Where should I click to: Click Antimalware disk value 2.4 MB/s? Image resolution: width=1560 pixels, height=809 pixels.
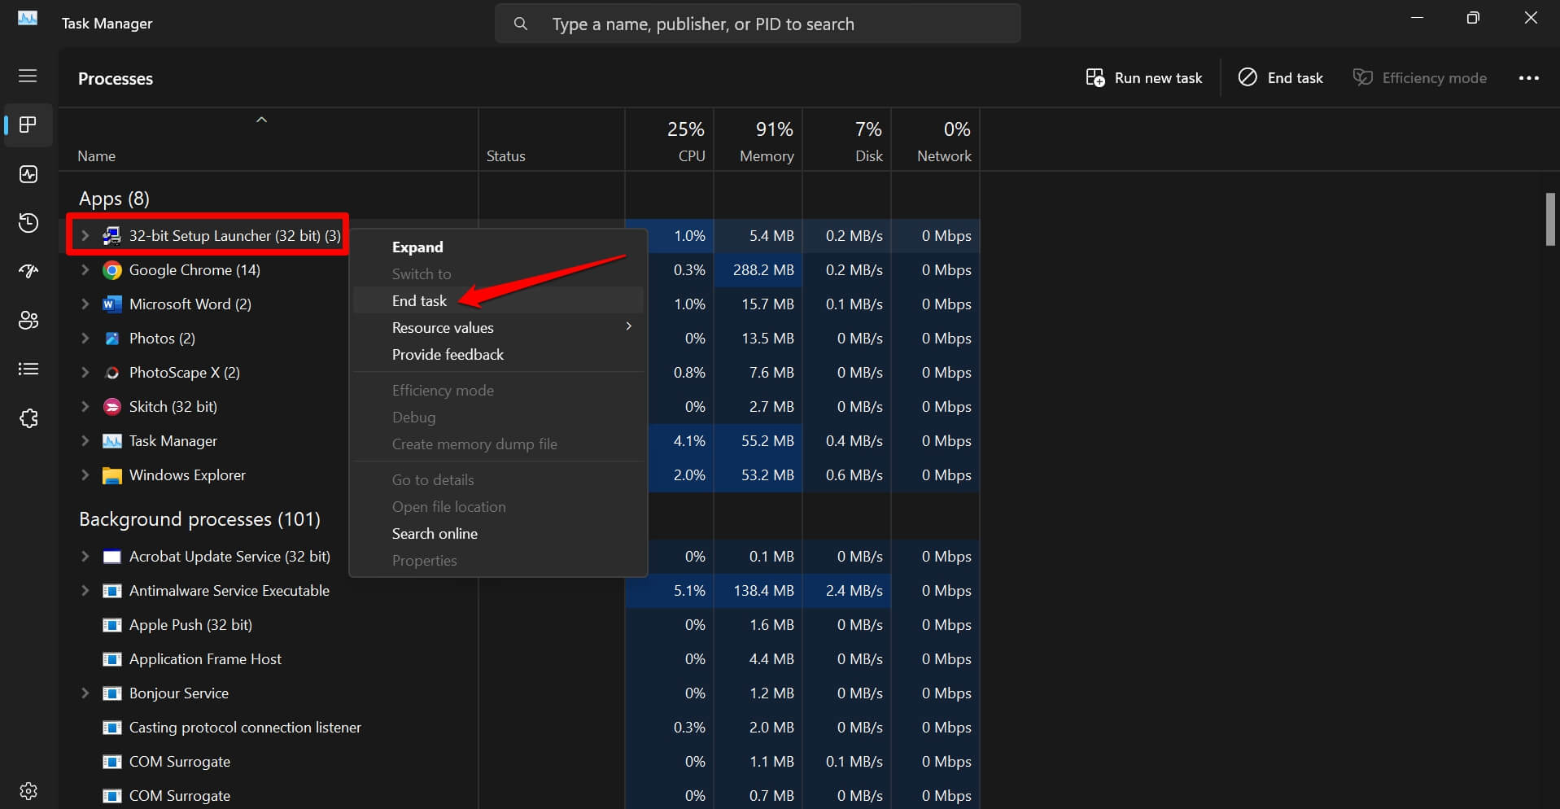pos(854,591)
